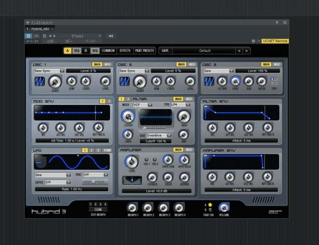
Task: Click the OSC 1 SHAPE knob
Action: [55, 82]
